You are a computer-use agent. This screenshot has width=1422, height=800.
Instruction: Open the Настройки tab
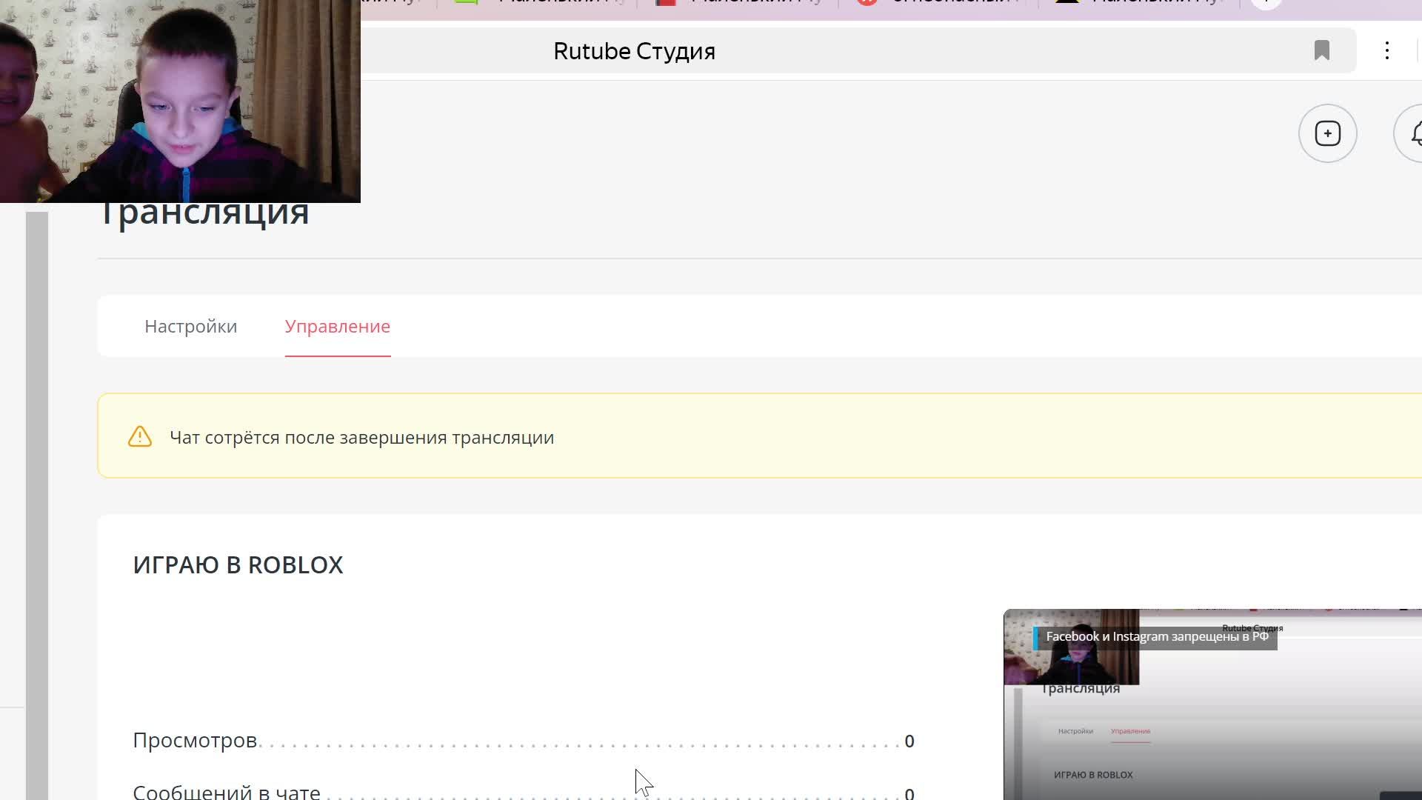coord(190,326)
